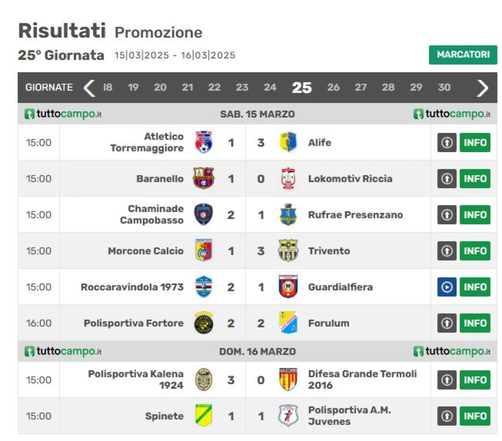Click the upload icon on Spinete row
This screenshot has width=502, height=441.
pyautogui.click(x=447, y=416)
